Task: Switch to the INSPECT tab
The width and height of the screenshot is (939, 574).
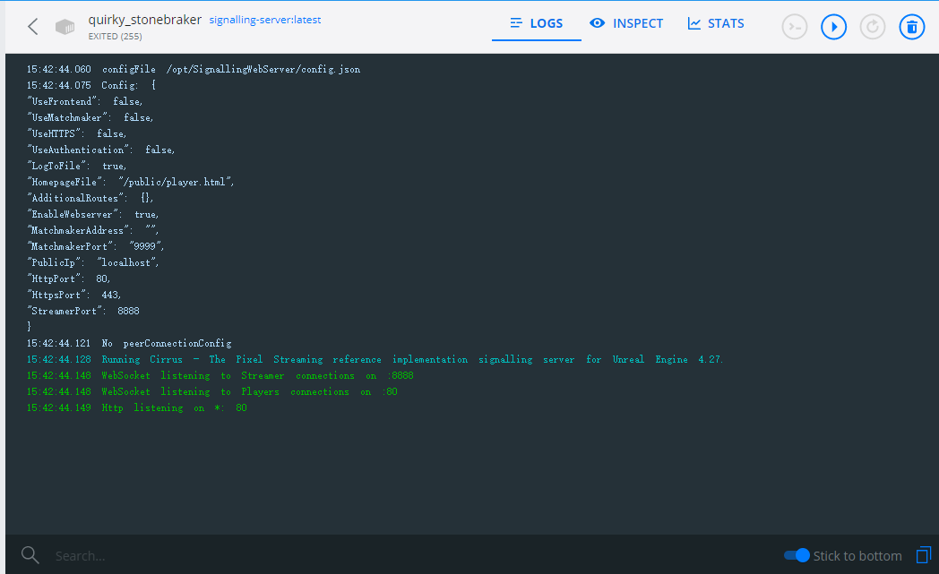Action: (626, 23)
